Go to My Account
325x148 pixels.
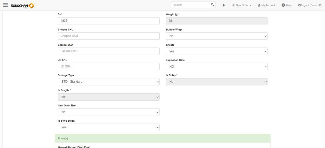(x=266, y=5)
